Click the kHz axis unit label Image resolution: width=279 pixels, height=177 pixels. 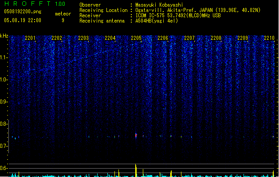coord(4,36)
